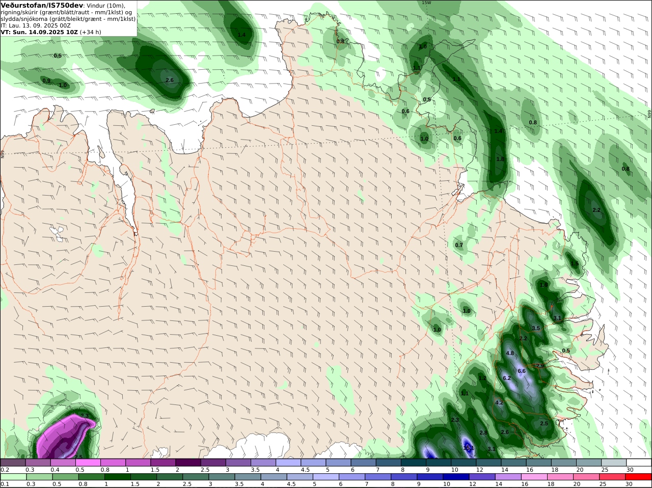Click the 0.2 label under the upper legend row

5,470
